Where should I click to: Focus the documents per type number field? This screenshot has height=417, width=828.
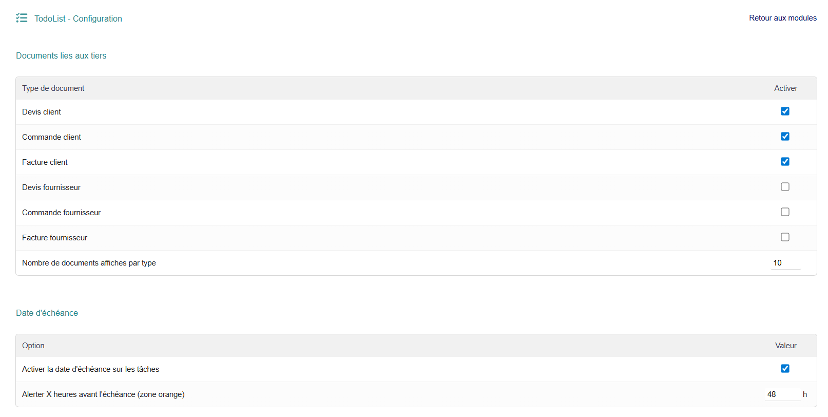(x=785, y=263)
